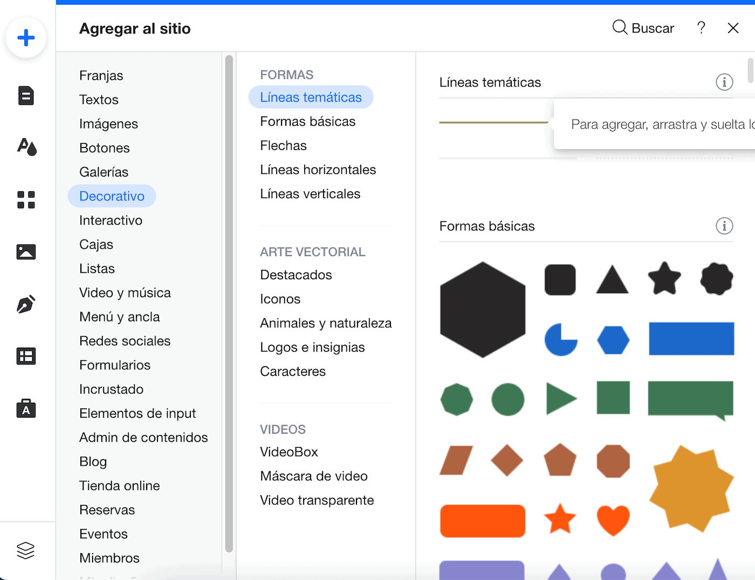Select the orange heart shape

613,521
